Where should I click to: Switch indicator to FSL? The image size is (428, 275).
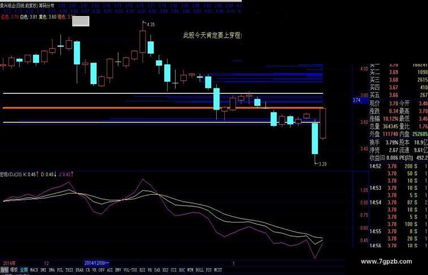coord(60,270)
